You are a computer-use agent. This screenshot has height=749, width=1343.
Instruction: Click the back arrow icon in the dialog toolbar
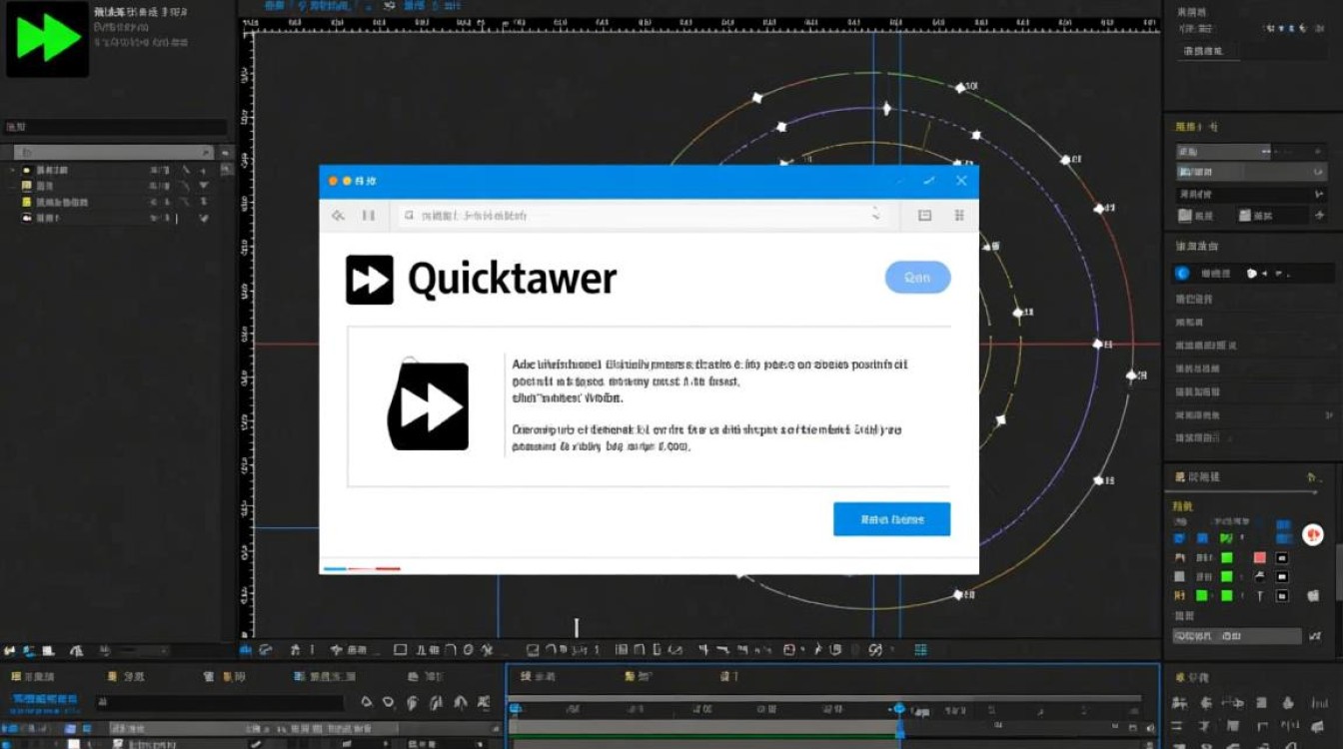[338, 214]
